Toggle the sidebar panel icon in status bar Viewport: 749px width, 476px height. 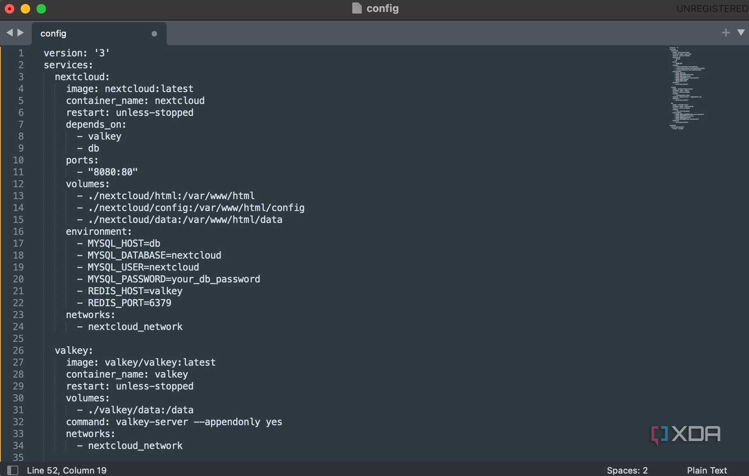pos(13,470)
